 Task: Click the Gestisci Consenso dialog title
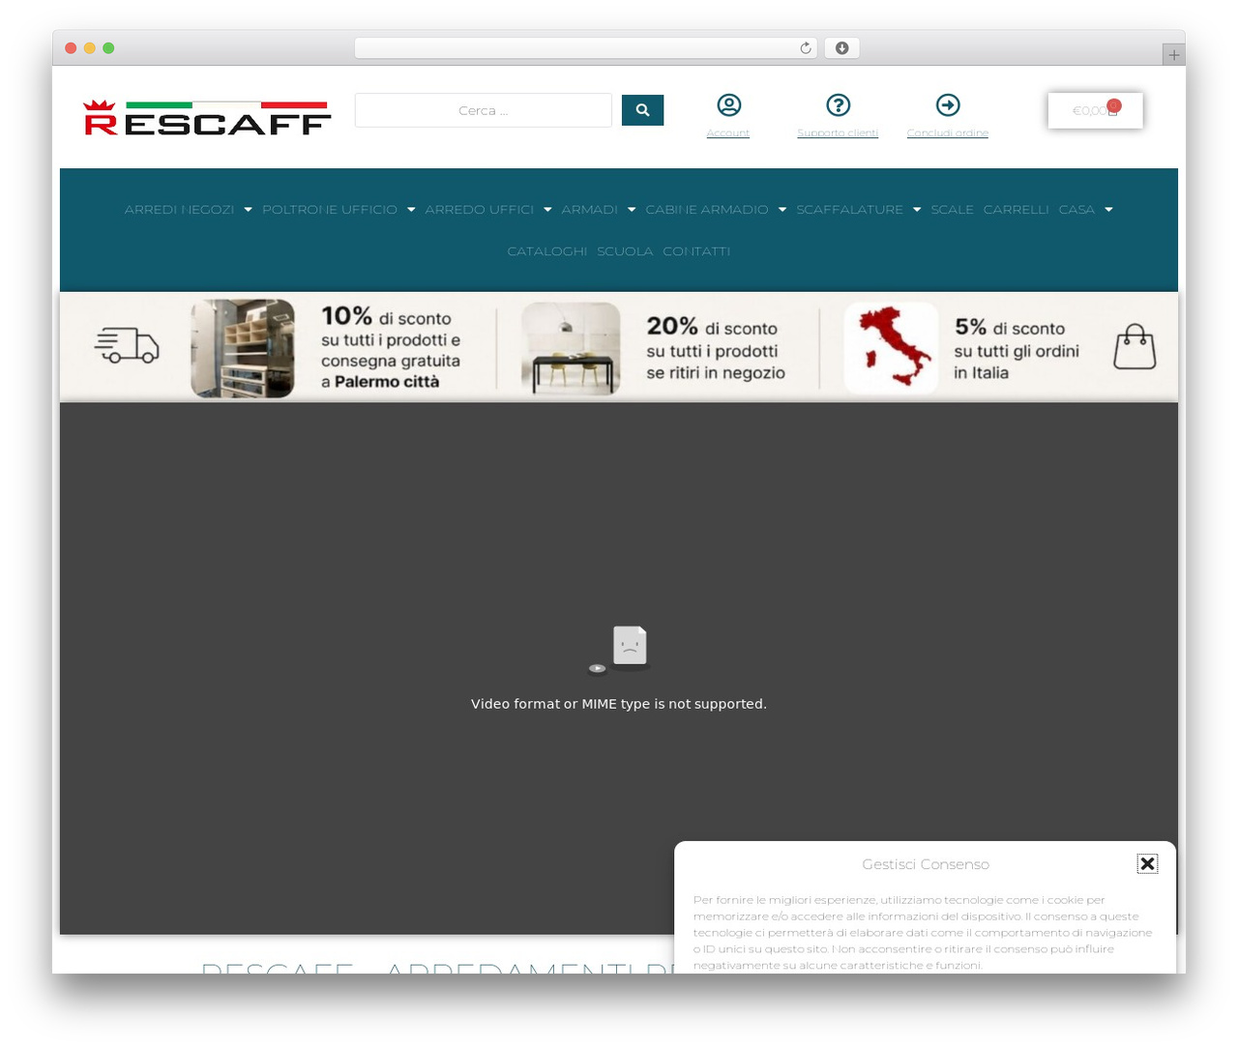[926, 864]
